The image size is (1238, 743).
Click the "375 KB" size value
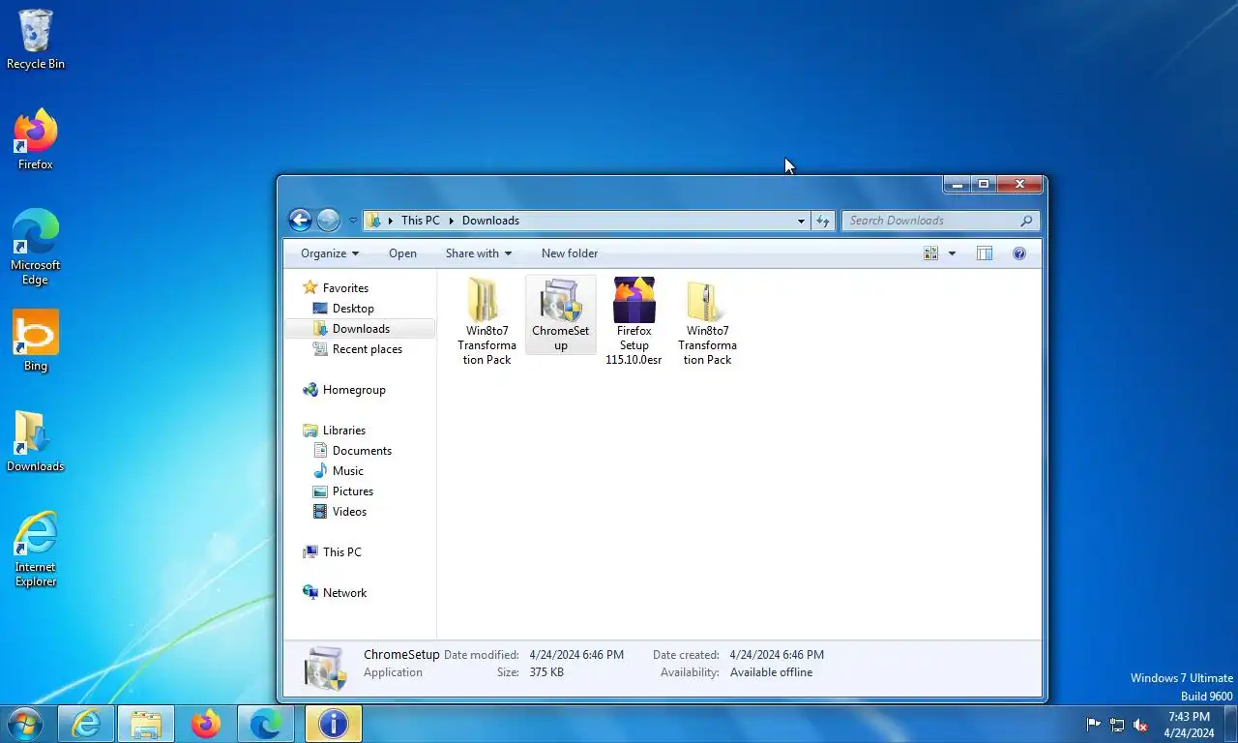click(547, 672)
